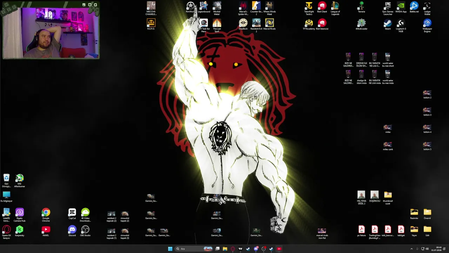Select the marvel rivals iron fist file
The height and width of the screenshot is (253, 449).
point(322,234)
